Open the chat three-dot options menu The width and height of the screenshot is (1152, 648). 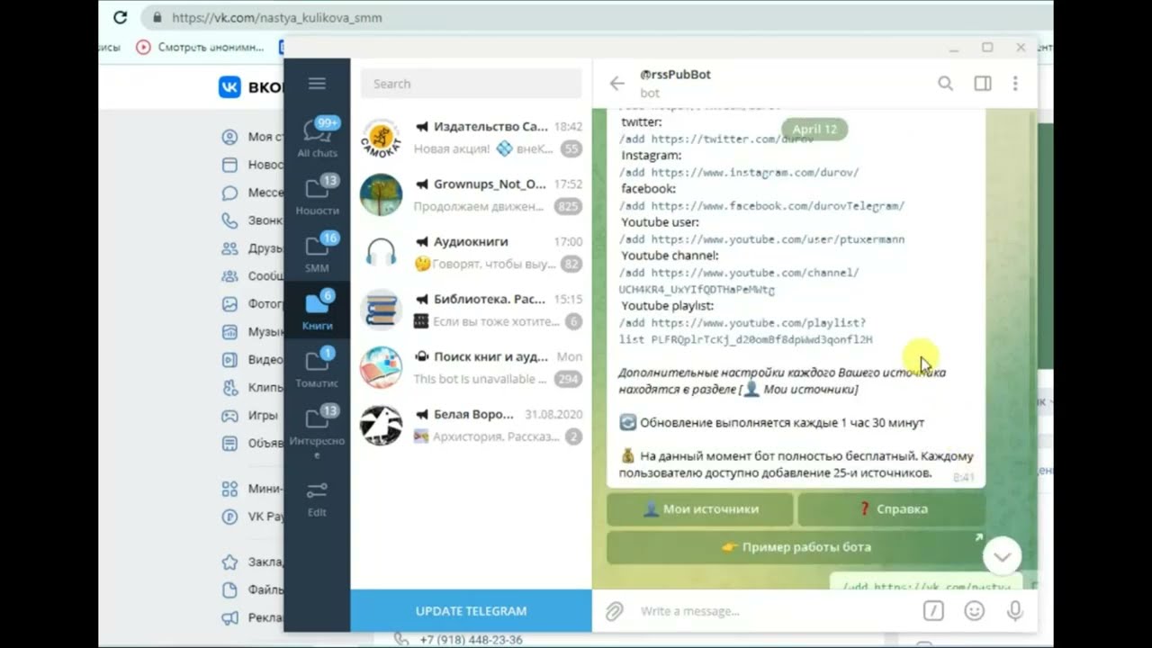pyautogui.click(x=1015, y=84)
